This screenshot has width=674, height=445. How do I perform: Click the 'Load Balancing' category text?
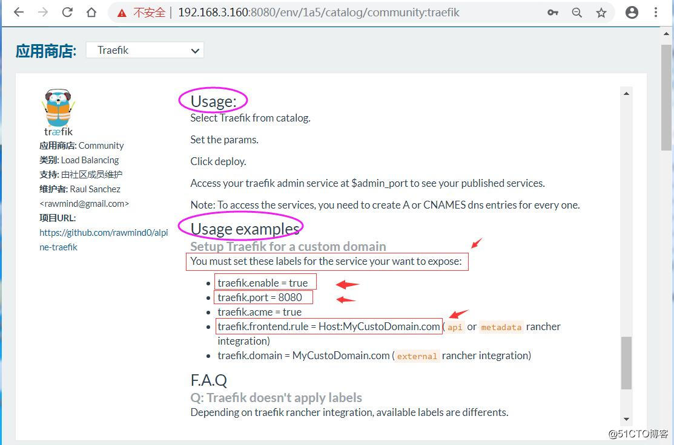(90, 160)
